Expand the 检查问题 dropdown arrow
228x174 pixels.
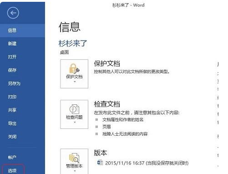coord(75,122)
